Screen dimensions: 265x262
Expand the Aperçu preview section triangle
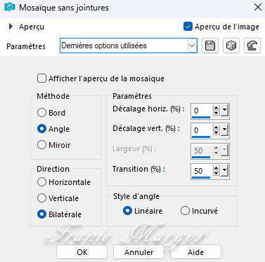click(11, 27)
